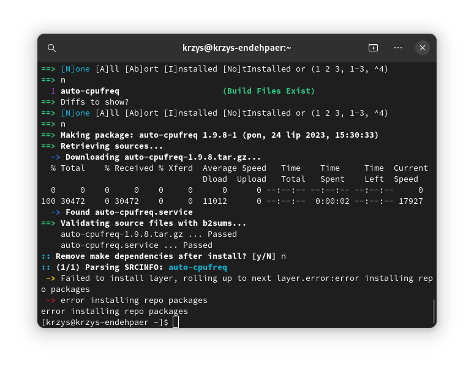
Task: Click the bold package name auto-cpufreq
Action: click(x=90, y=91)
